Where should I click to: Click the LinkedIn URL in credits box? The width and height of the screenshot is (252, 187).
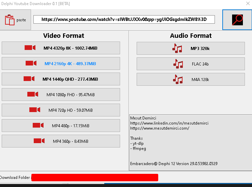pos(169,123)
